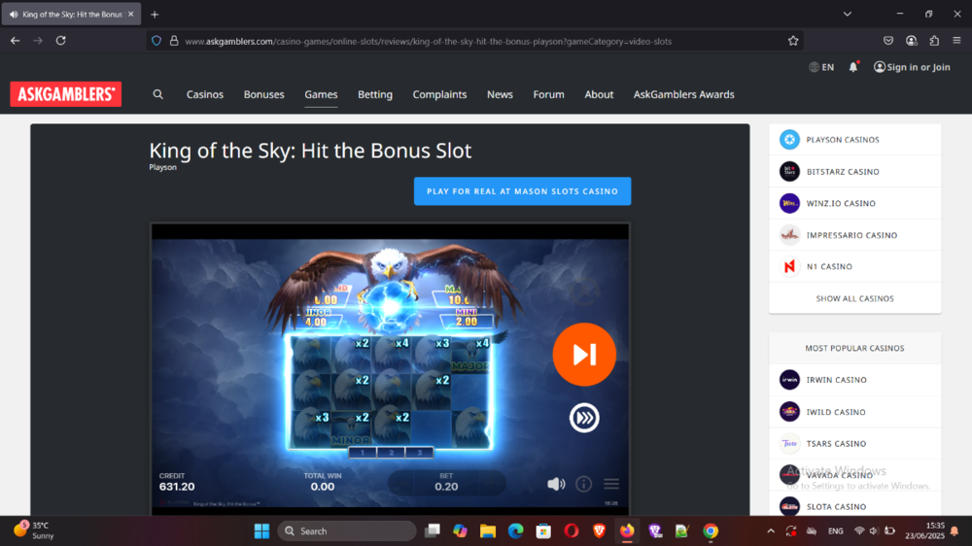Click Play for Real at Mason Slots Casino
The image size is (972, 546).
pyautogui.click(x=522, y=191)
